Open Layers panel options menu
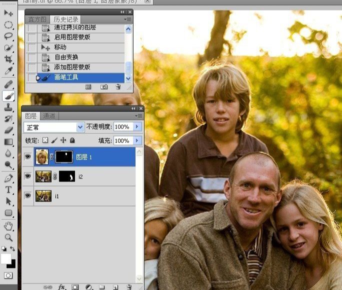 click(x=138, y=115)
